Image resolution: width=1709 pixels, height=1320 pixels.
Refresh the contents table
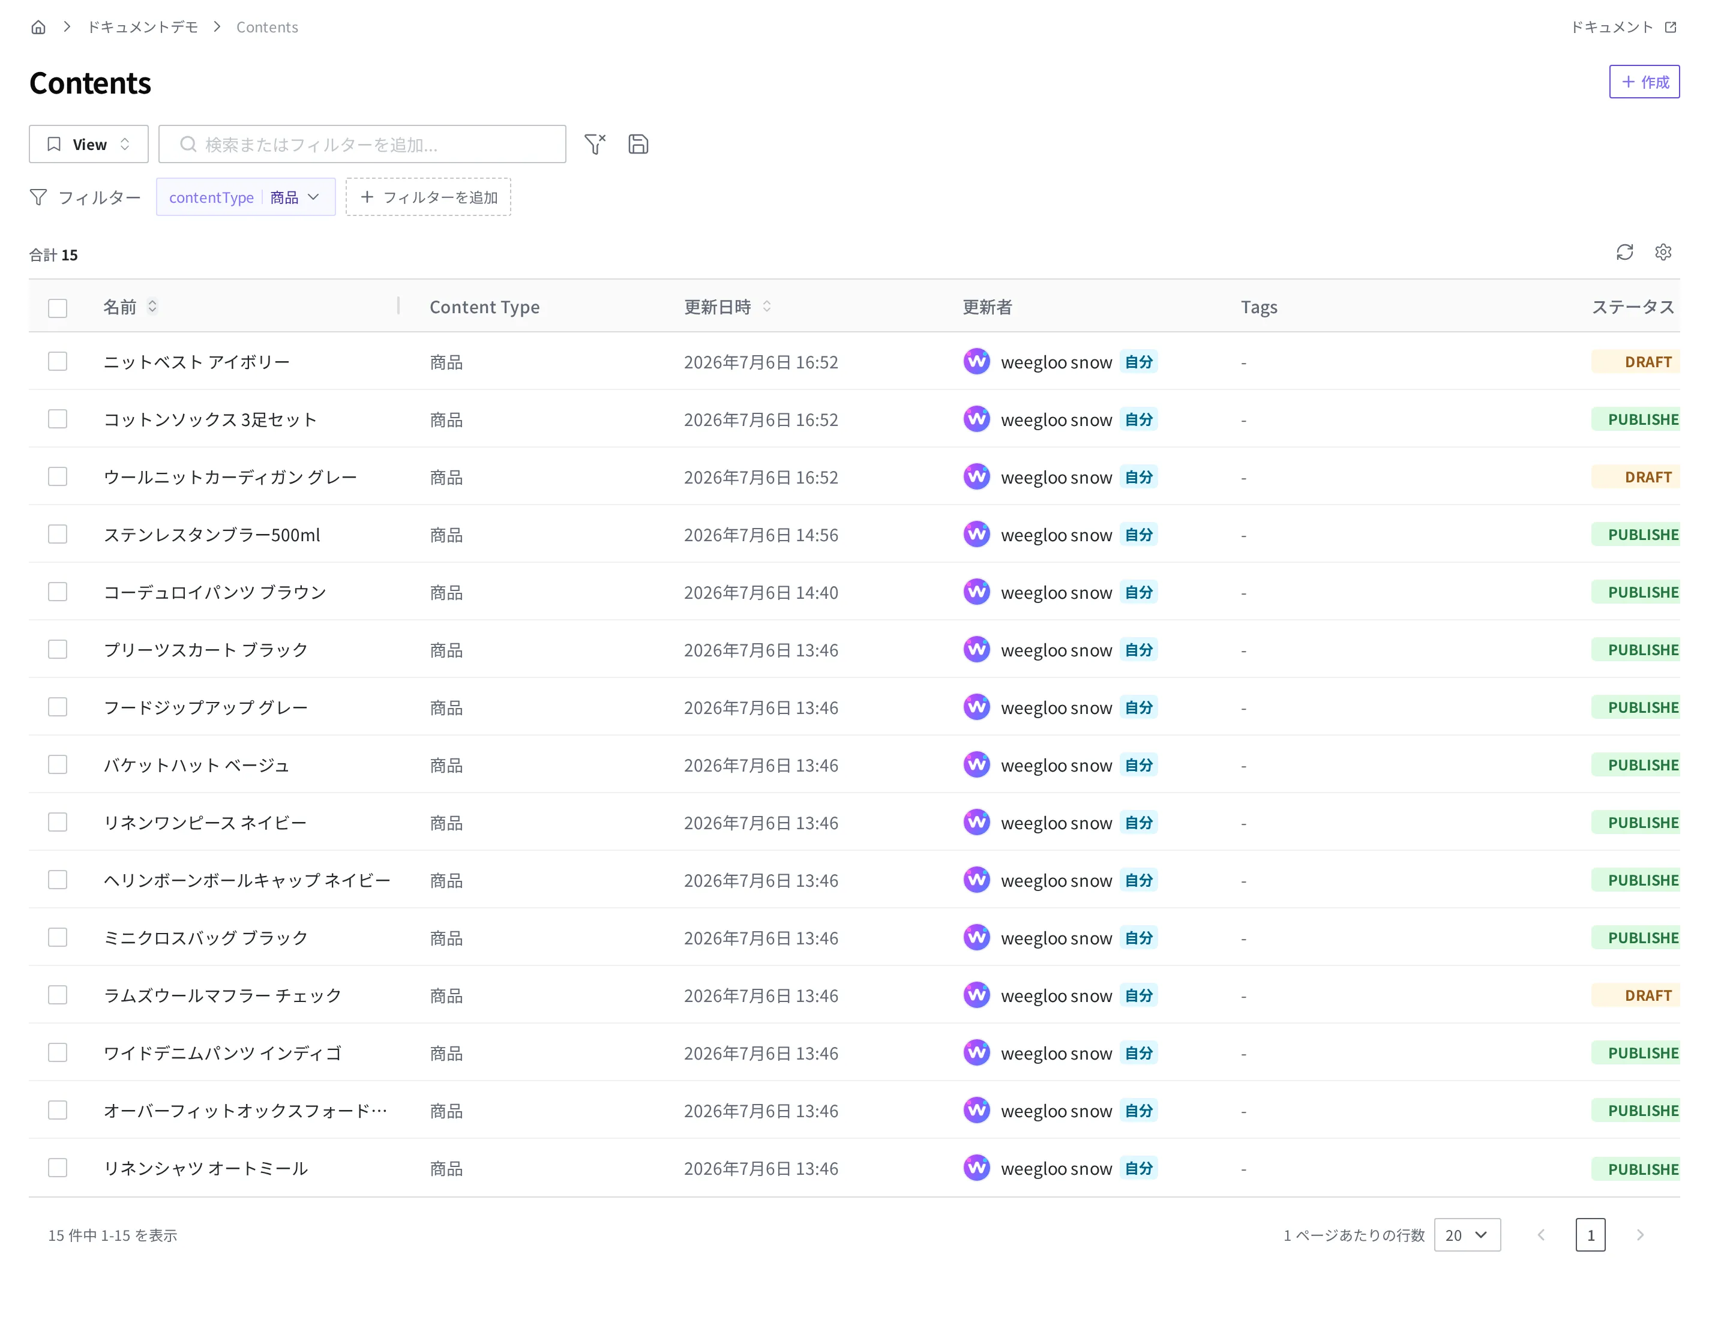1624,252
